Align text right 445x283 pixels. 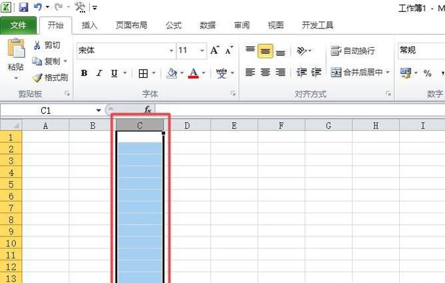point(281,72)
